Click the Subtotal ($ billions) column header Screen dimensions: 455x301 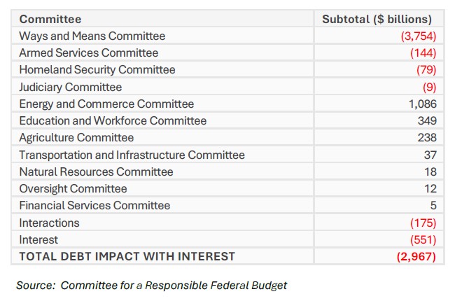377,19
